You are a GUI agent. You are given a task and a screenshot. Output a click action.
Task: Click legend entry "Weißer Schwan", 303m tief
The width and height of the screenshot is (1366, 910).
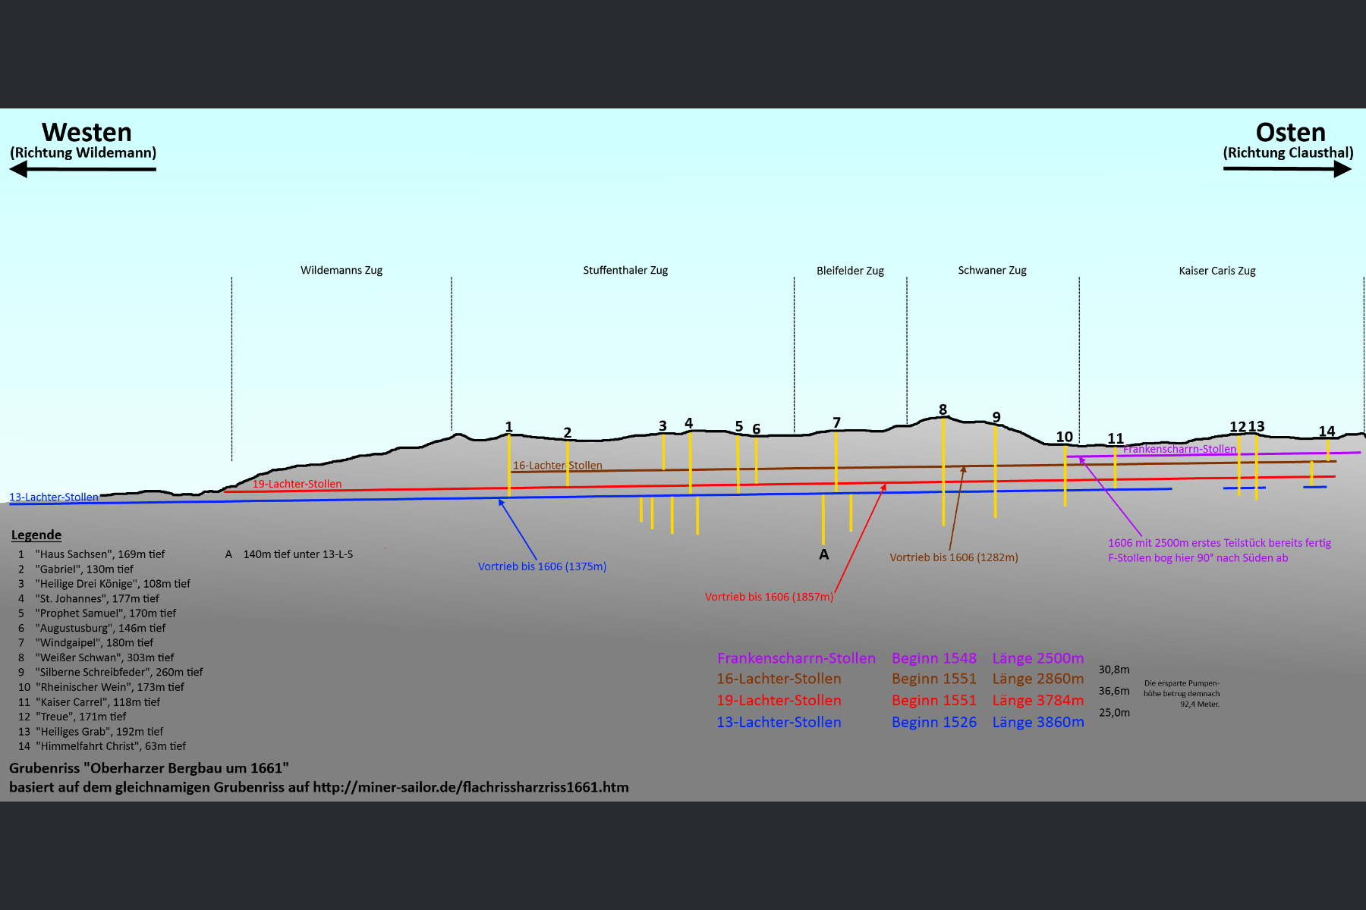pyautogui.click(x=104, y=657)
